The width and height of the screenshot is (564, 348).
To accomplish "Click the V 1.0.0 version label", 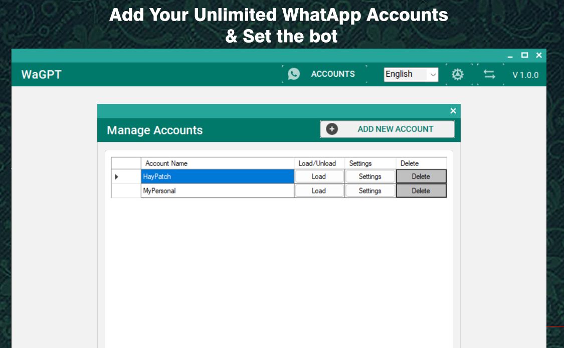I will click(x=525, y=75).
